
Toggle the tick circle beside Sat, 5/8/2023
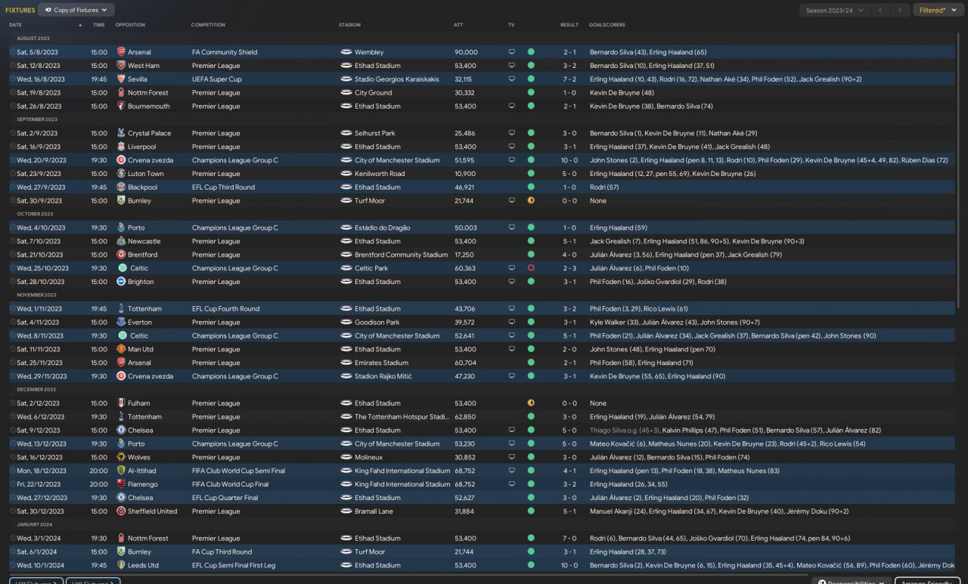[13, 52]
